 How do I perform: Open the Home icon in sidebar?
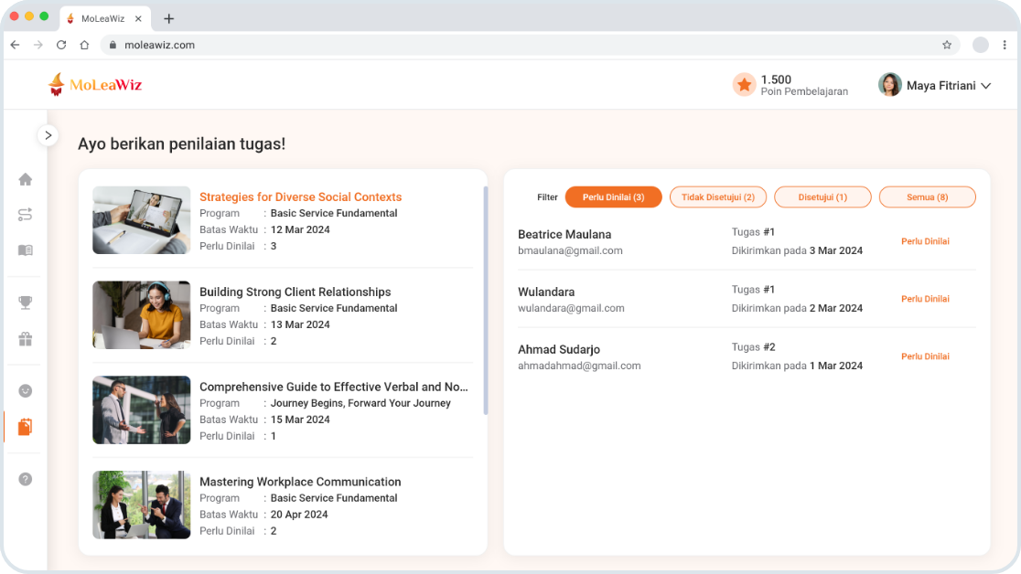click(x=26, y=180)
